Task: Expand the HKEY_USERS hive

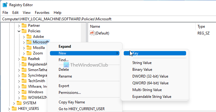Action: pyautogui.click(x=9, y=109)
